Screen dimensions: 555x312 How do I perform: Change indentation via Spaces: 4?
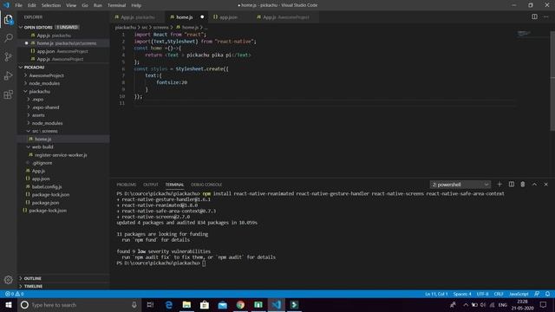[462, 294]
